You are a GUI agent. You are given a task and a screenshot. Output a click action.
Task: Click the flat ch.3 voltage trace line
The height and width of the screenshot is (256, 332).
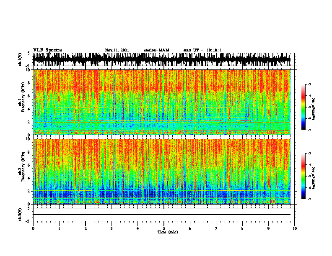162,215
